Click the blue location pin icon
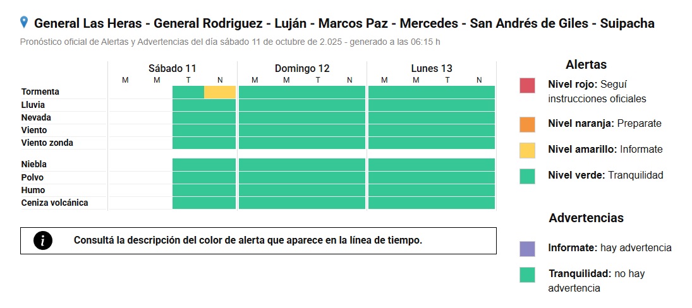 tap(24, 23)
